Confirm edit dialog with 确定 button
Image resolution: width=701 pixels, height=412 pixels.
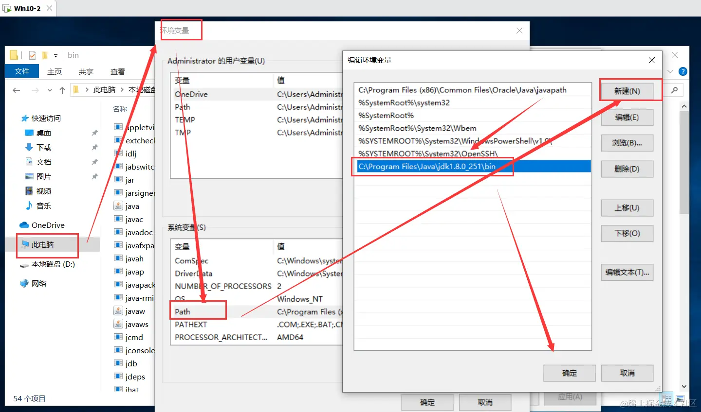[x=570, y=373]
